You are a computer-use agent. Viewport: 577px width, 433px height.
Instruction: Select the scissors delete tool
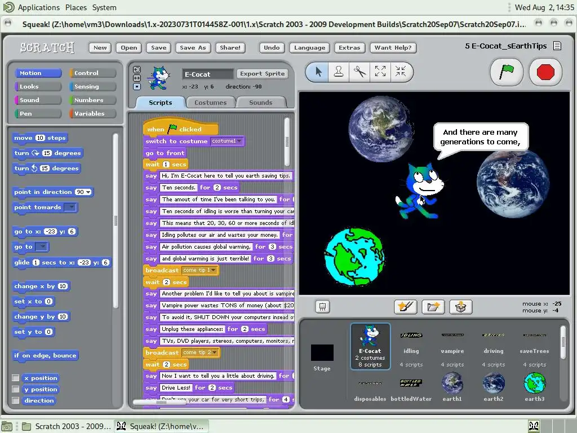pos(359,72)
